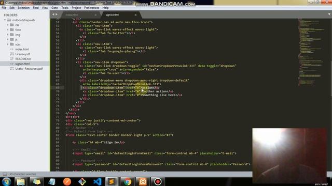
Task: Open Windows Explorer from the taskbar
Action: coord(21,181)
